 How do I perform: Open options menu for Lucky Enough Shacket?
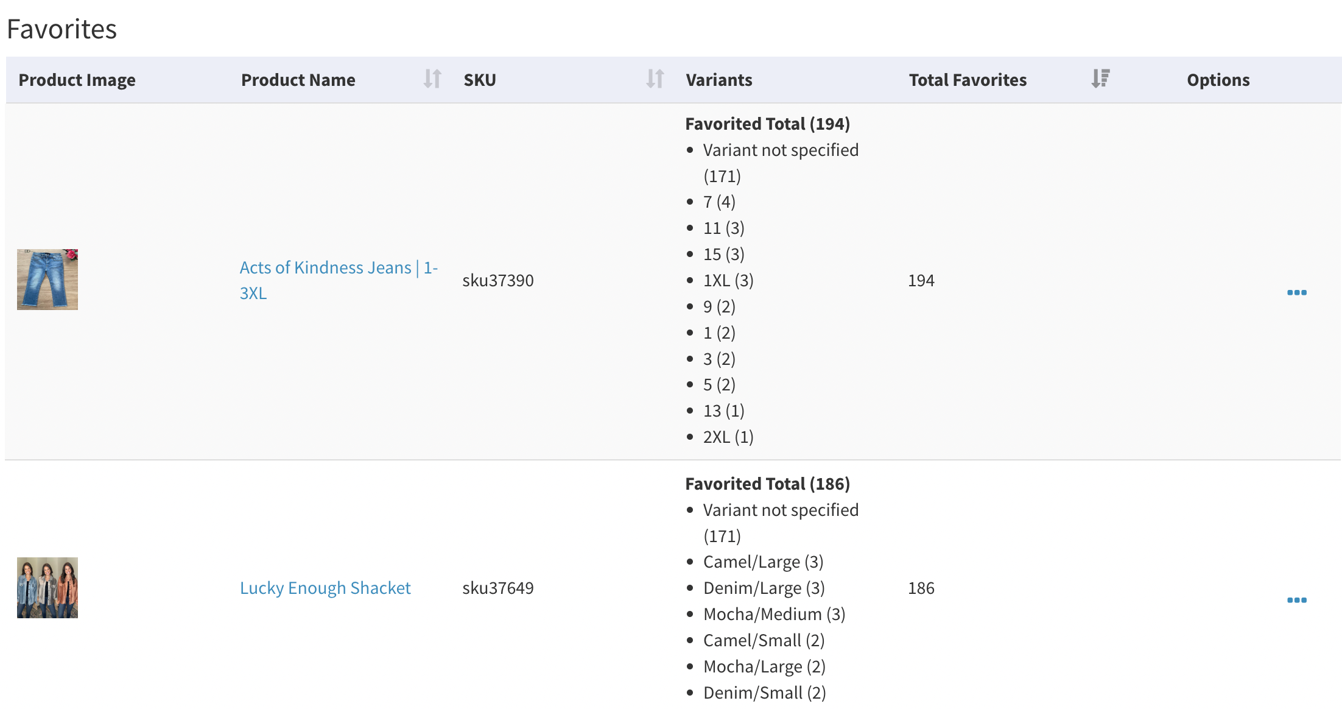1296,601
